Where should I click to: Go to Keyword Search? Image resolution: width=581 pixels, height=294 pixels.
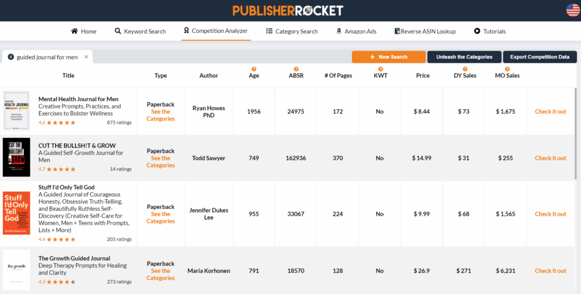[140, 31]
